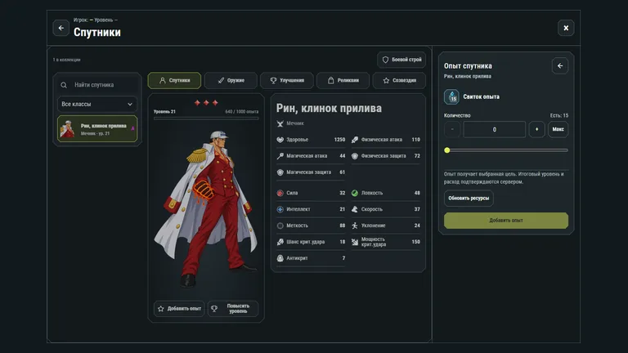Click the 640 / 1000 опыта text
628x353 pixels.
(241, 112)
